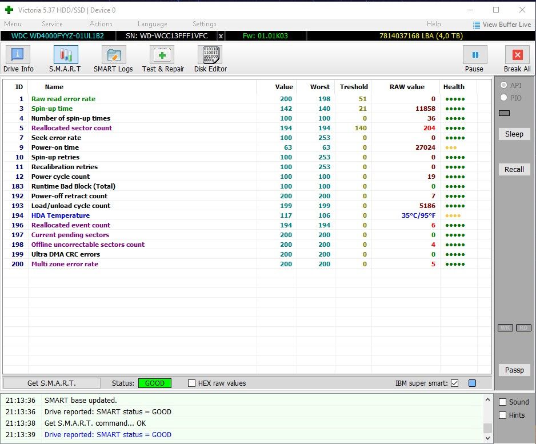The width and height of the screenshot is (536, 444).
Task: Select the Power-on time attribute row
Action: (247, 147)
